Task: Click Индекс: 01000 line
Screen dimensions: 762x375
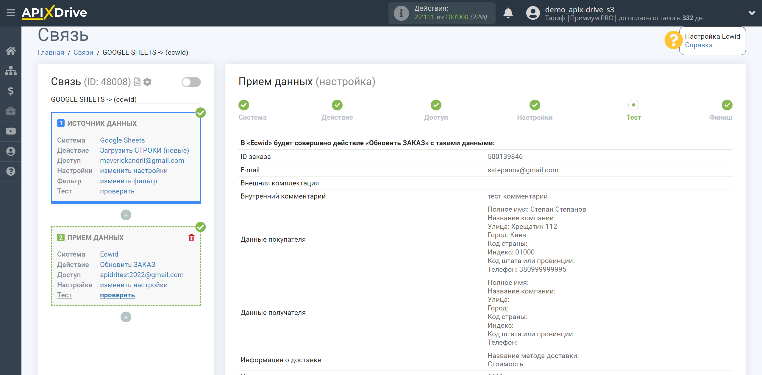Action: [511, 252]
